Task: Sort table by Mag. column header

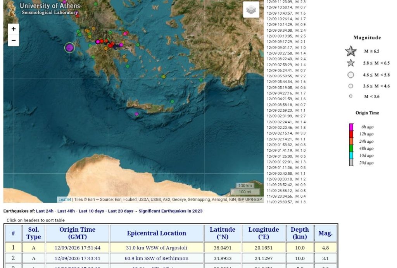Action: (325, 233)
